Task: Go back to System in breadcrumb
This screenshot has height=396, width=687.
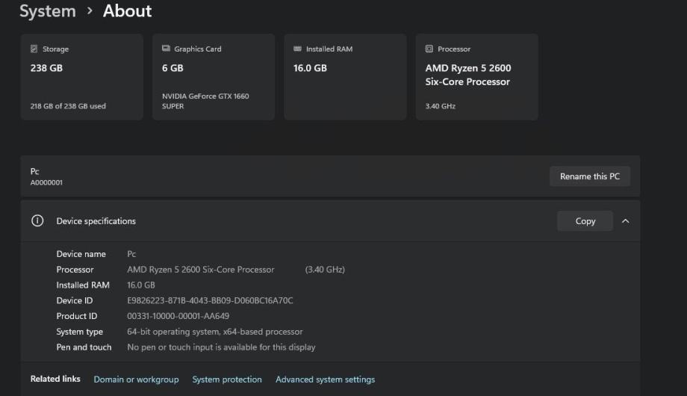Action: pyautogui.click(x=47, y=11)
